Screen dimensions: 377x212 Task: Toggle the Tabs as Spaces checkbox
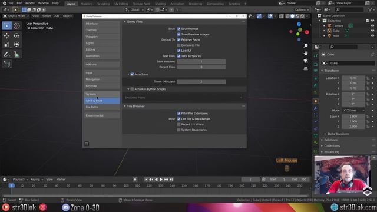178,56
